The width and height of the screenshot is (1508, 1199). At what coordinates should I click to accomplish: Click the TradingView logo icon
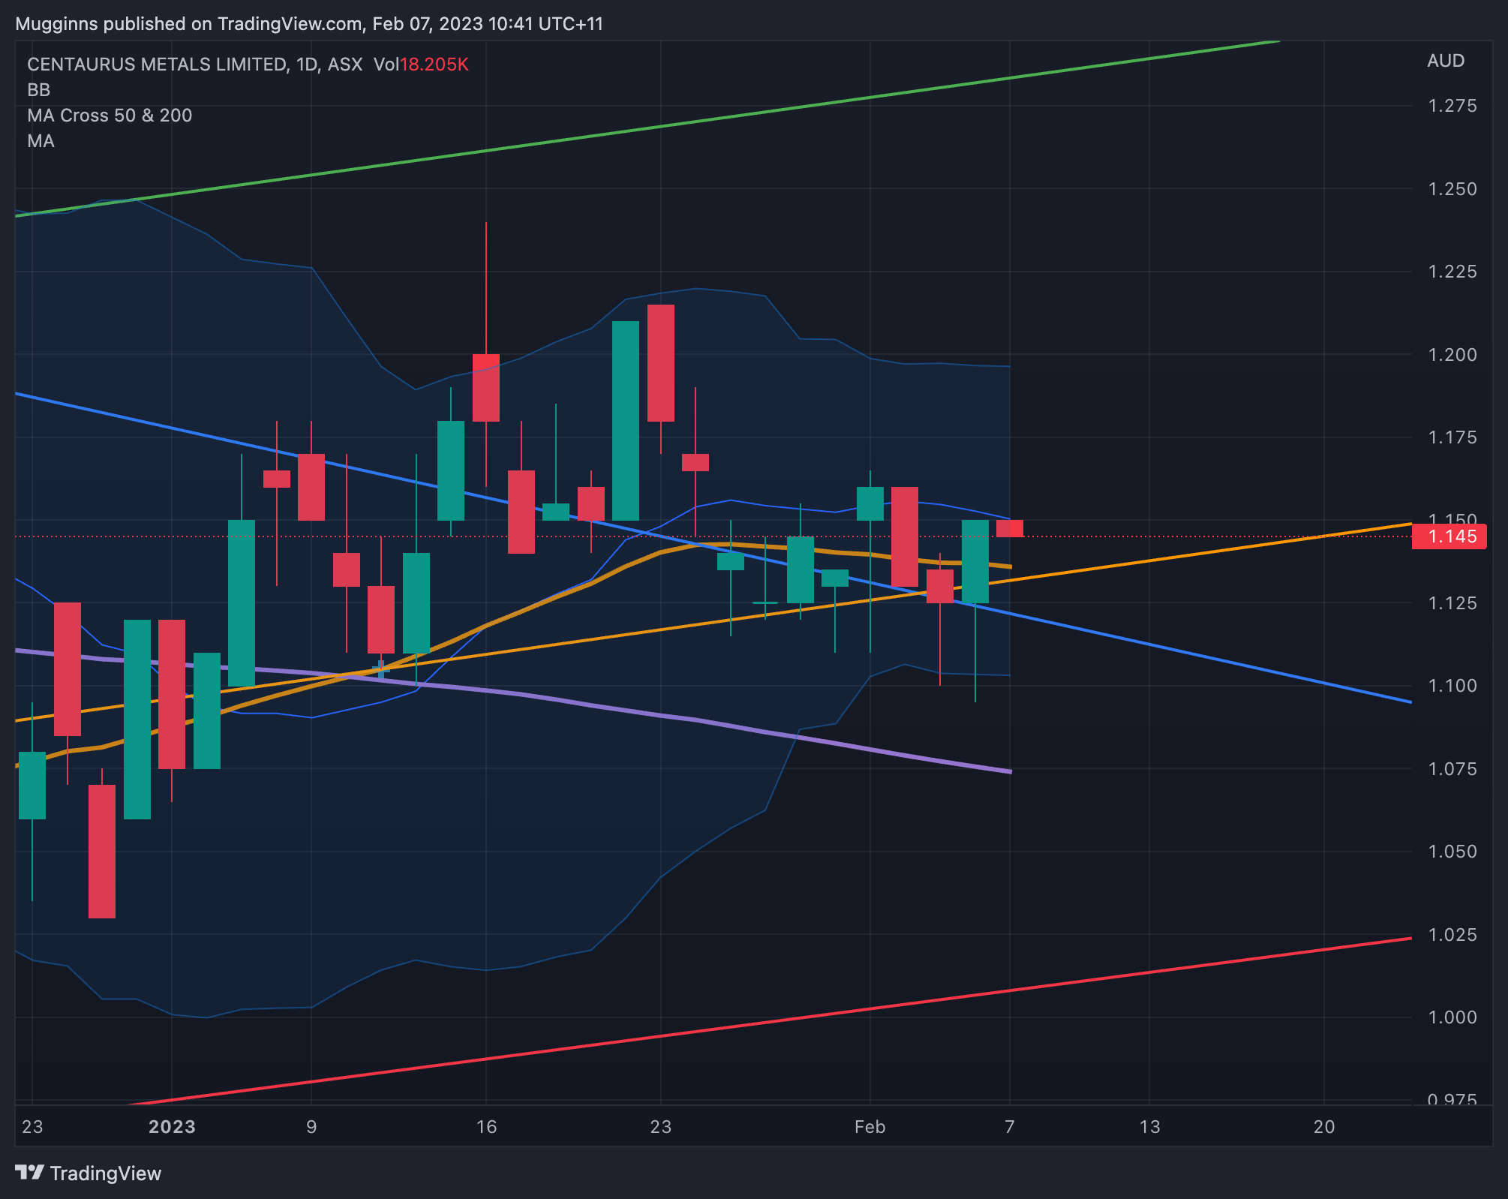click(30, 1172)
